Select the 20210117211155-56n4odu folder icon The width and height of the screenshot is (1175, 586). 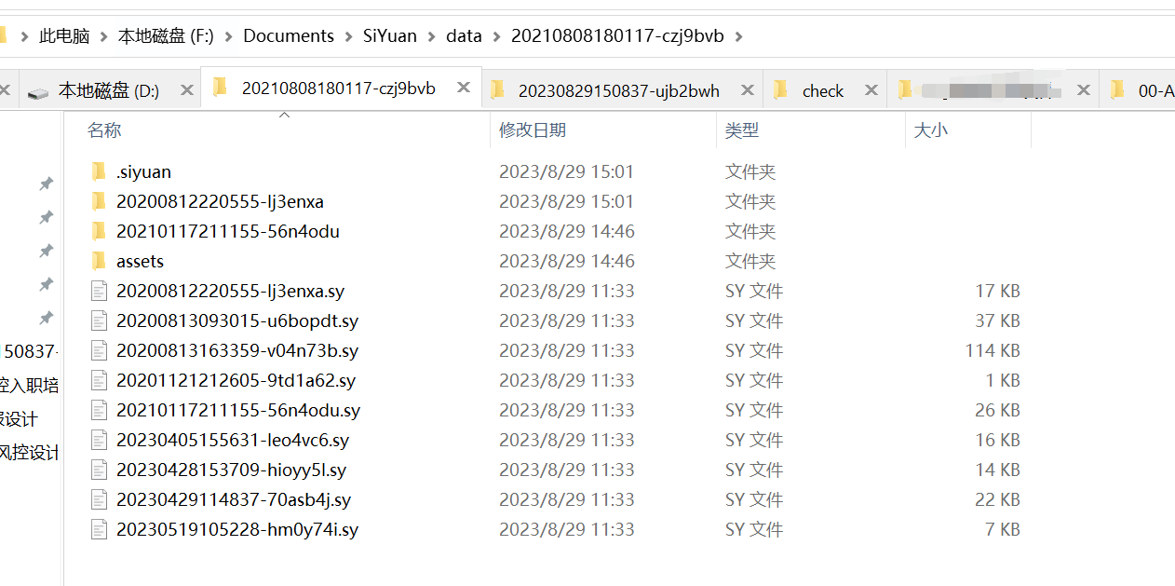[100, 231]
